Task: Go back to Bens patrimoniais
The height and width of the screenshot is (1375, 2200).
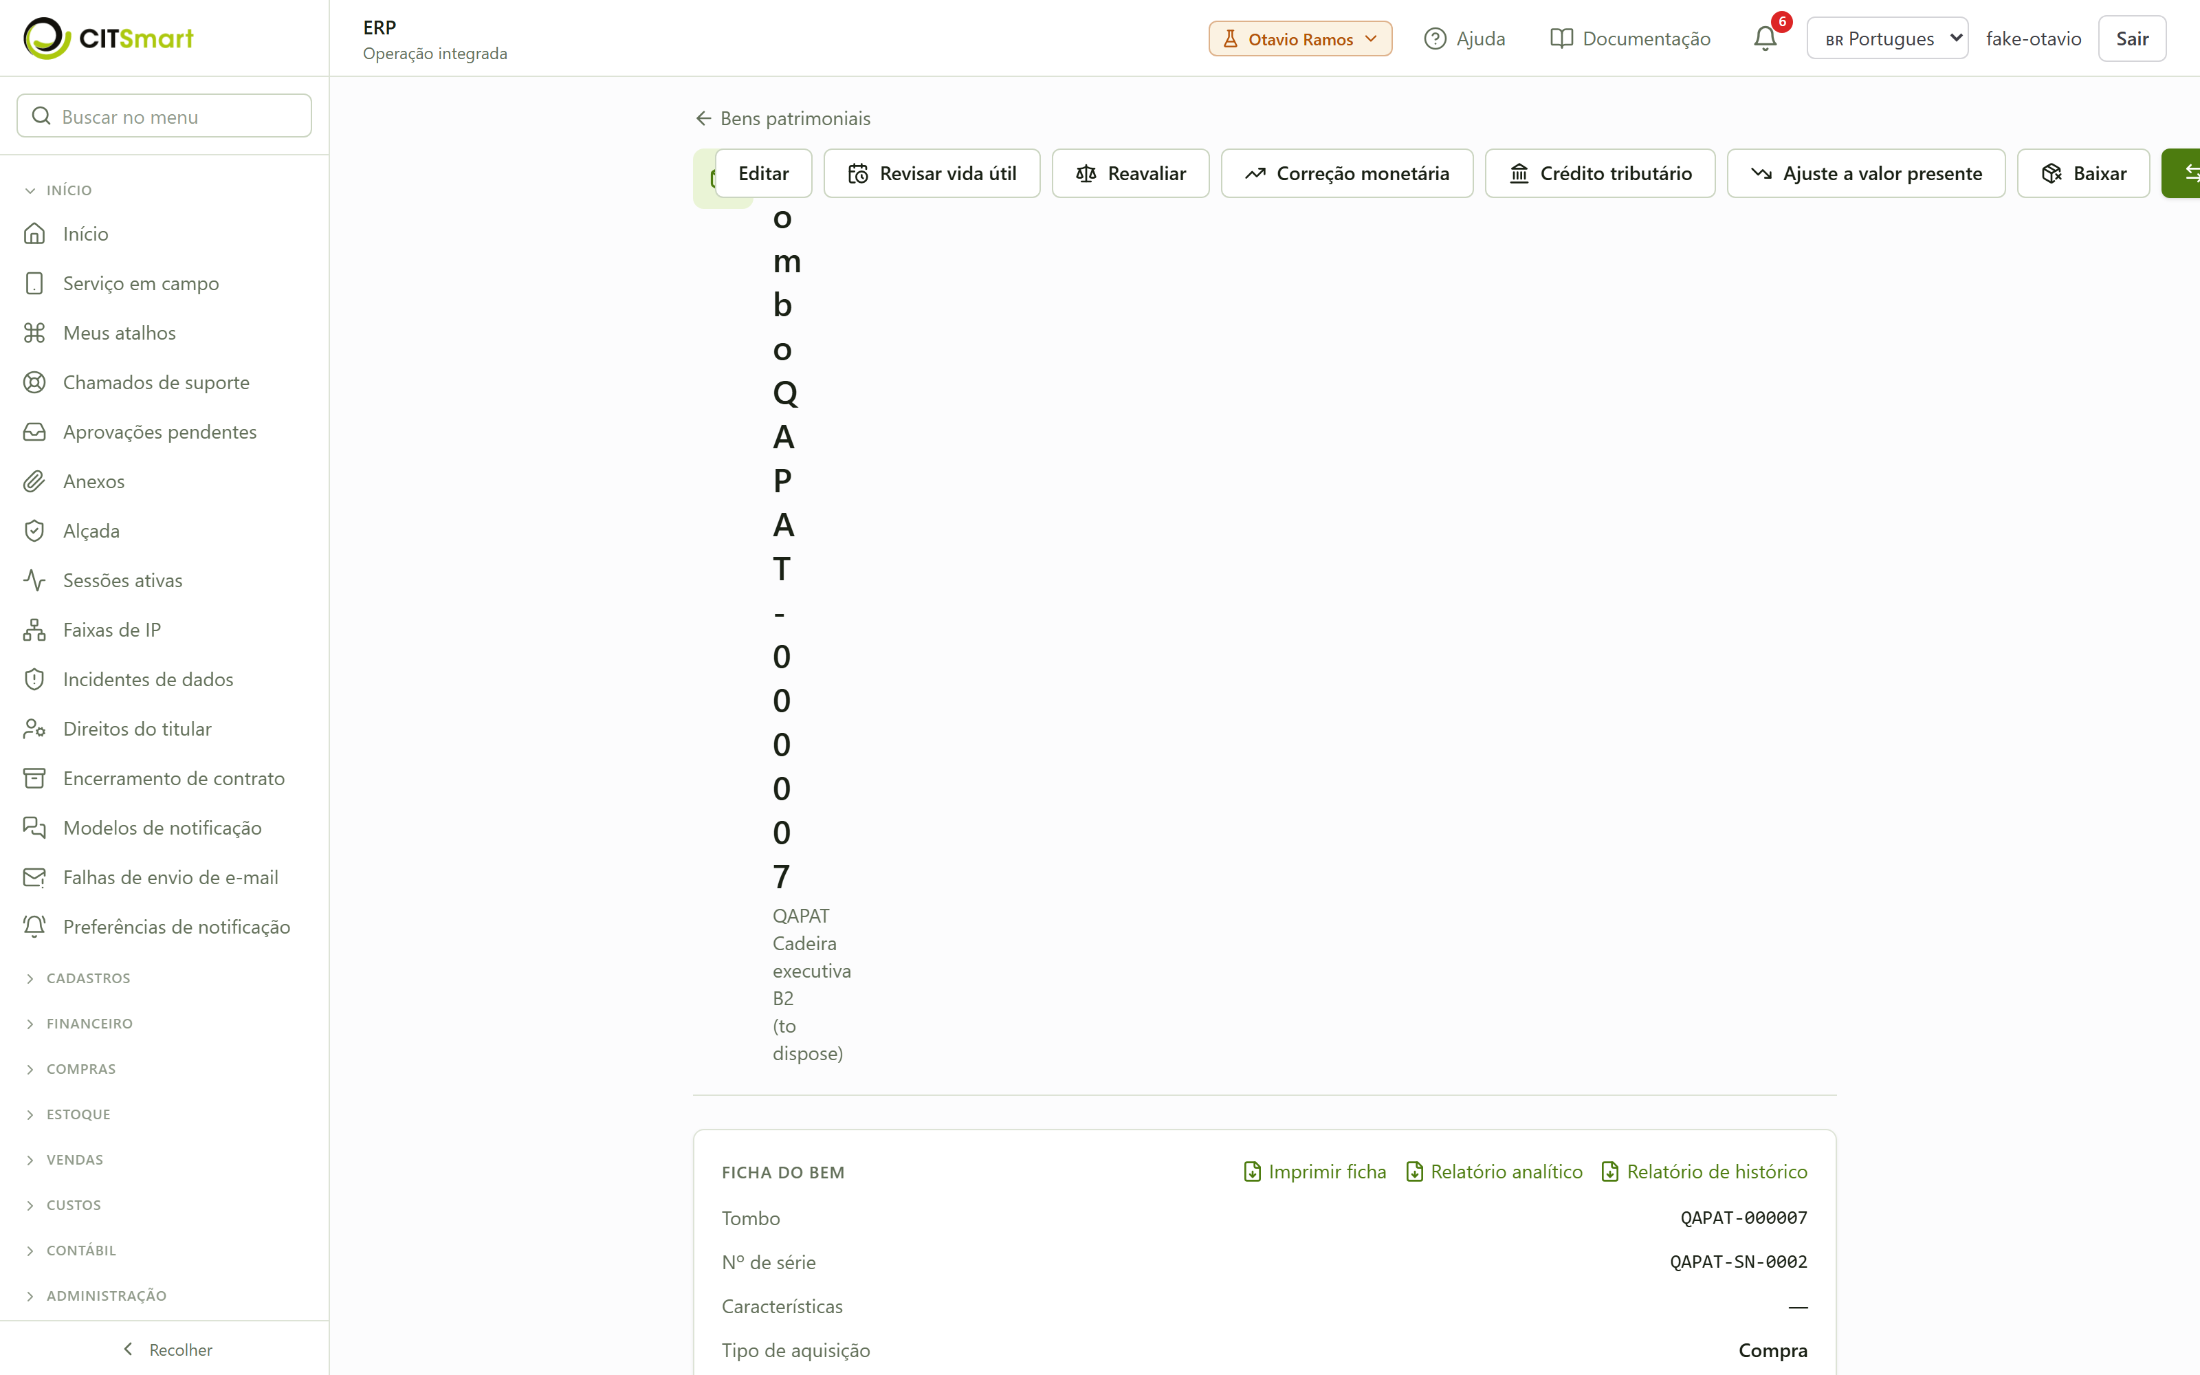Action: coord(782,118)
